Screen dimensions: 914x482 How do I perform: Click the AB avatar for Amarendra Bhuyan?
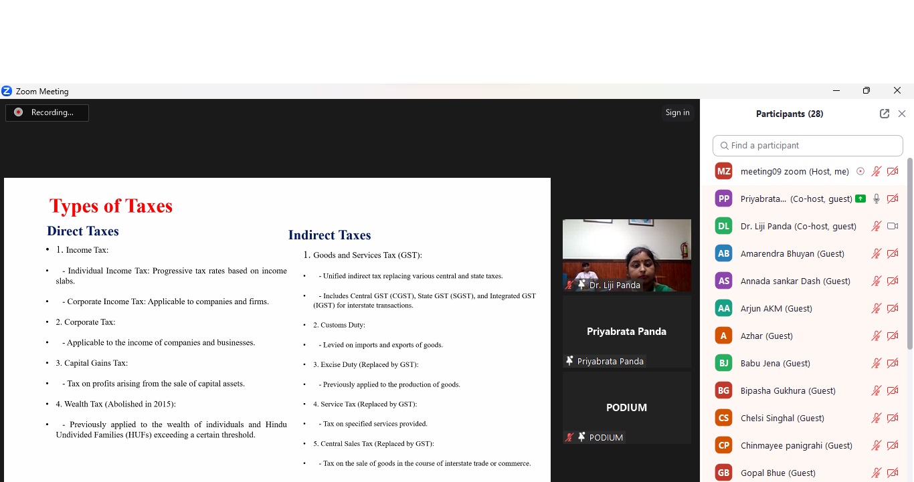pyautogui.click(x=723, y=253)
